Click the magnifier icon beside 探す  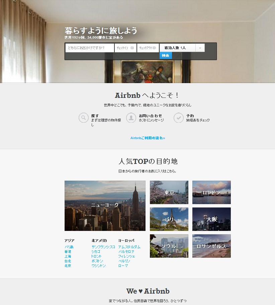(x=84, y=118)
